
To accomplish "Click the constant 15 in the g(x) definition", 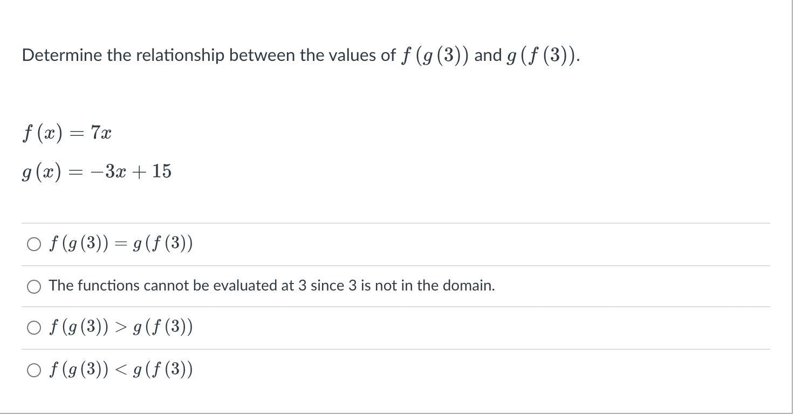I will tap(162, 171).
